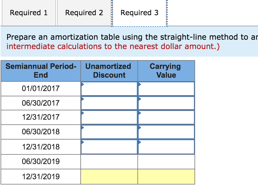
Task: Click the blue triangle in 06/30/2017 Unamortized Discount cell
Action: pos(83,99)
